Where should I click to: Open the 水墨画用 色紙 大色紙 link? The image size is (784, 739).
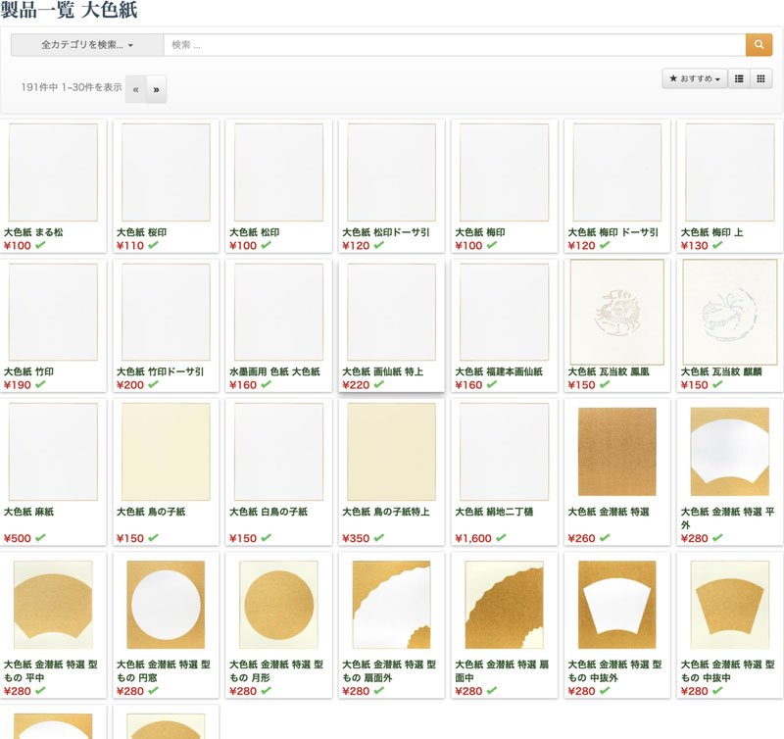[x=274, y=372]
